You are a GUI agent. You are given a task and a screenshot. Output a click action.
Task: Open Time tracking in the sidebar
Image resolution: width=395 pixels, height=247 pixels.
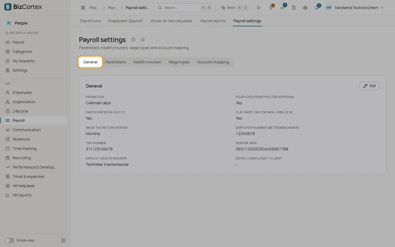(35, 148)
